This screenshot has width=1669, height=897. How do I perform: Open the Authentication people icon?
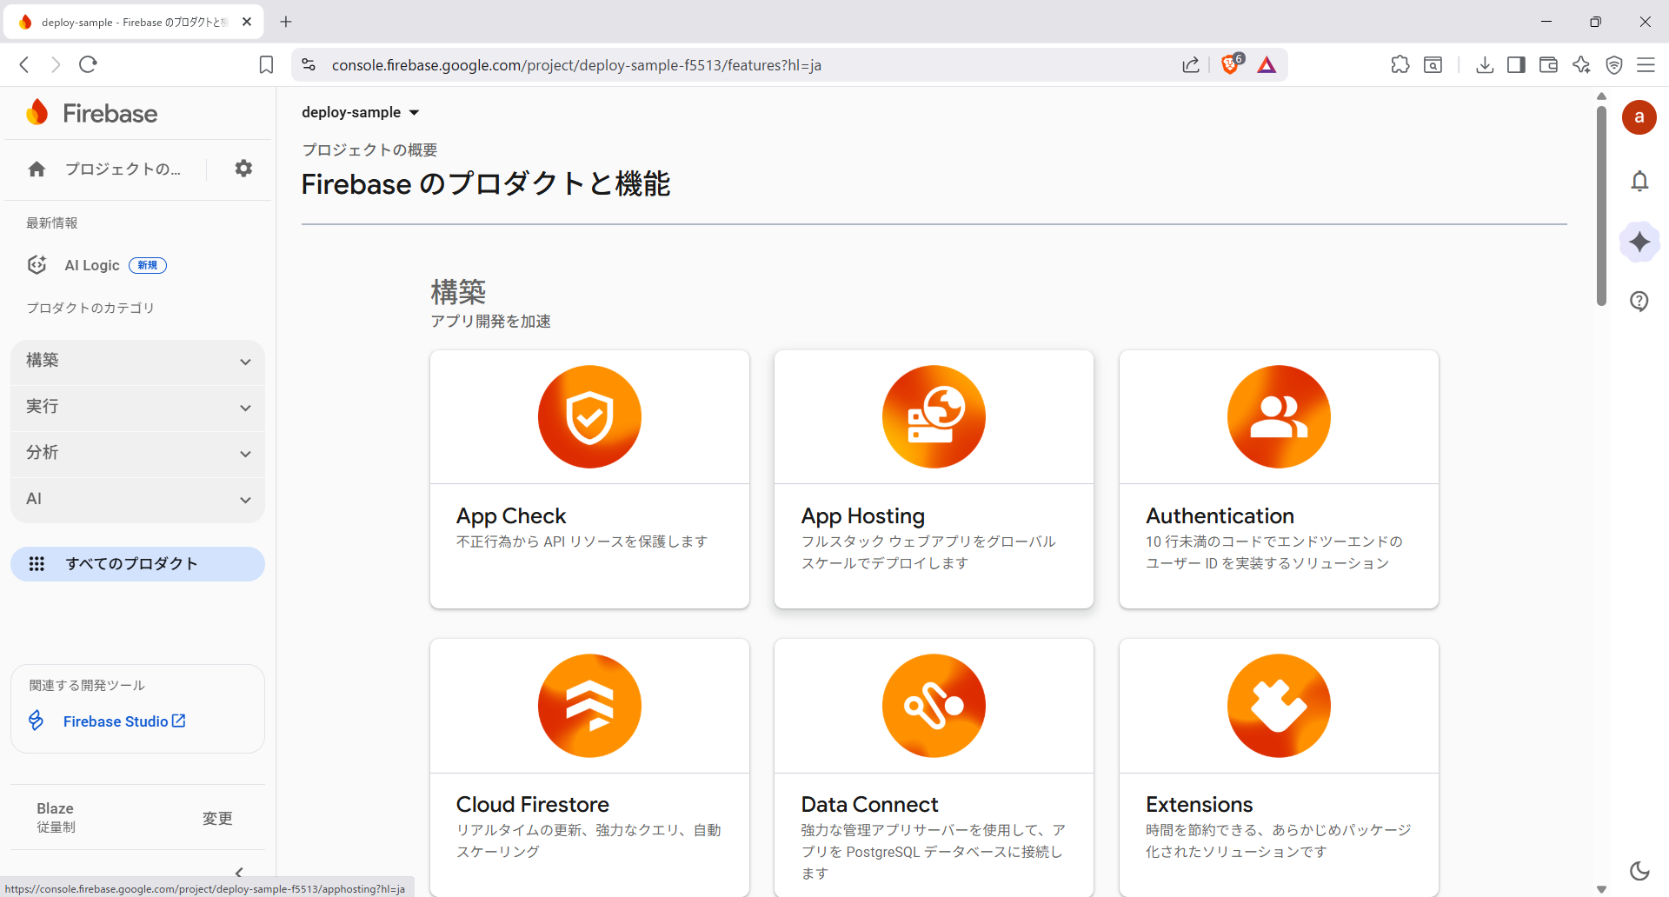(x=1279, y=417)
